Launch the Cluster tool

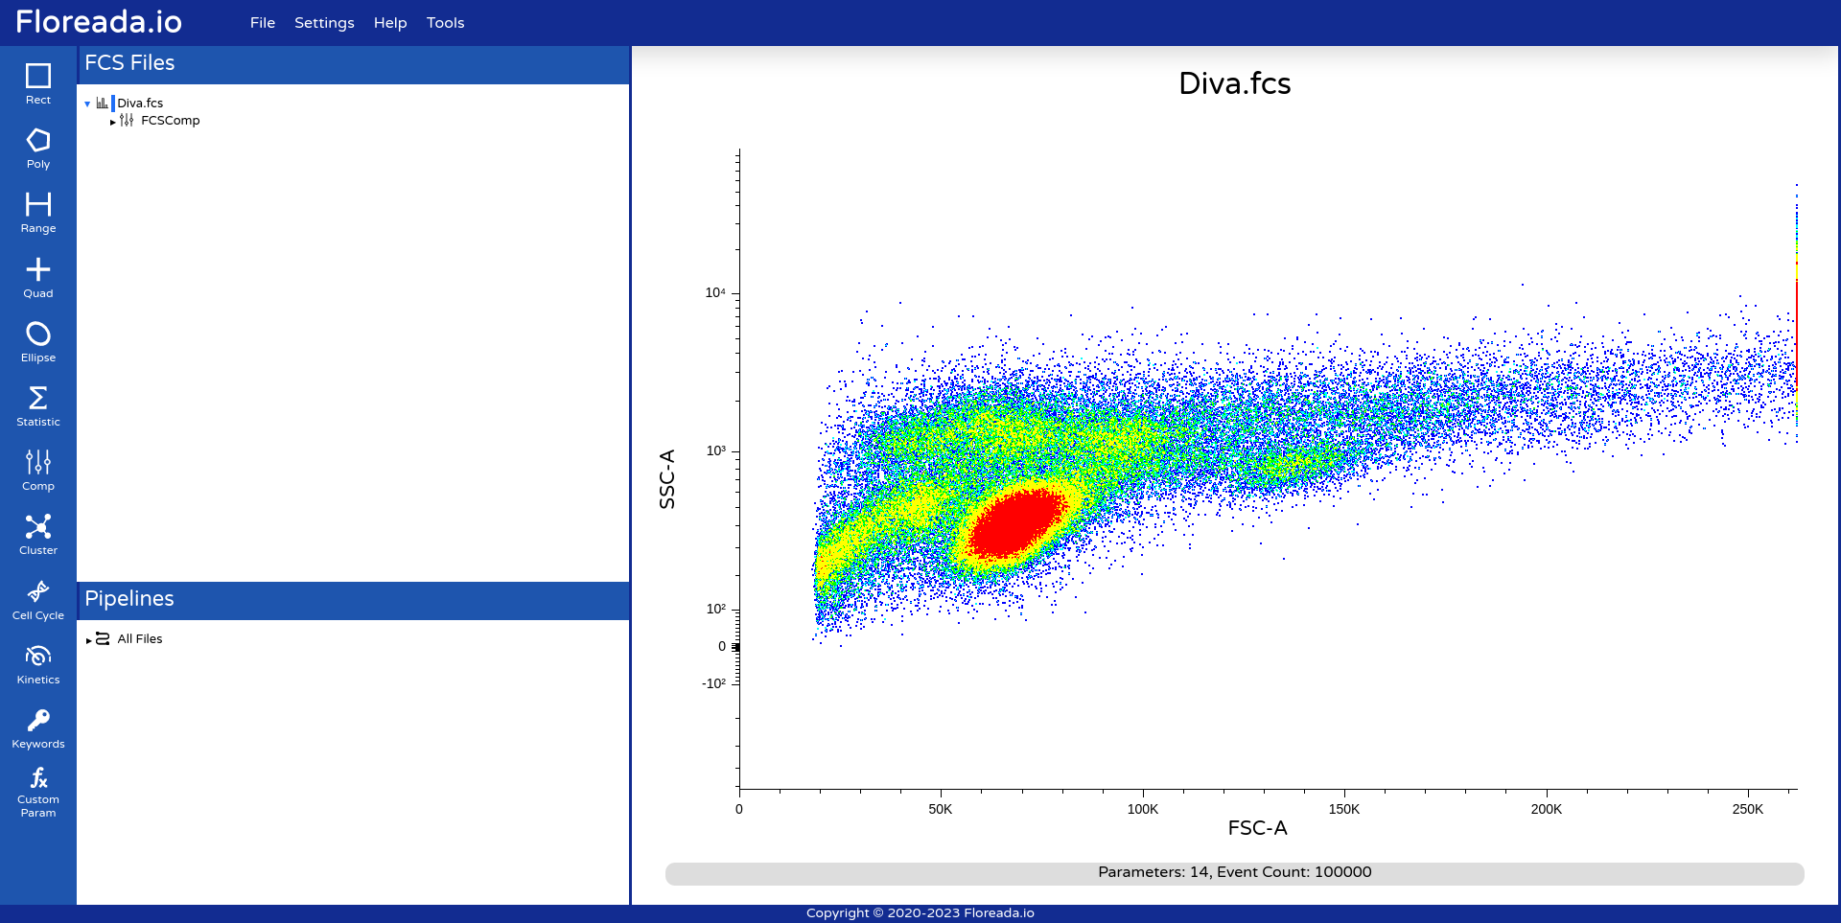pyautogui.click(x=37, y=533)
